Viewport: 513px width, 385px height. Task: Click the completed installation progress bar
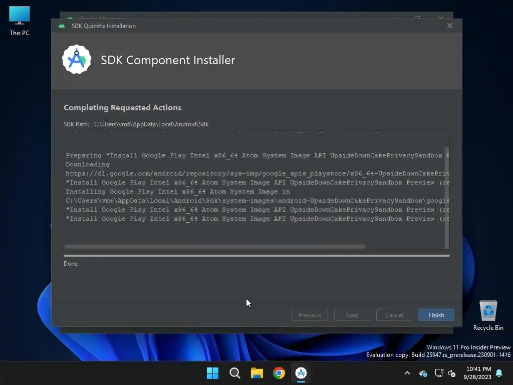(256, 256)
